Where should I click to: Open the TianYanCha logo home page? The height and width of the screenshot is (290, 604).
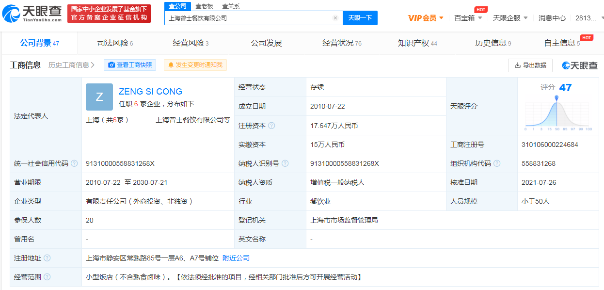coord(32,13)
